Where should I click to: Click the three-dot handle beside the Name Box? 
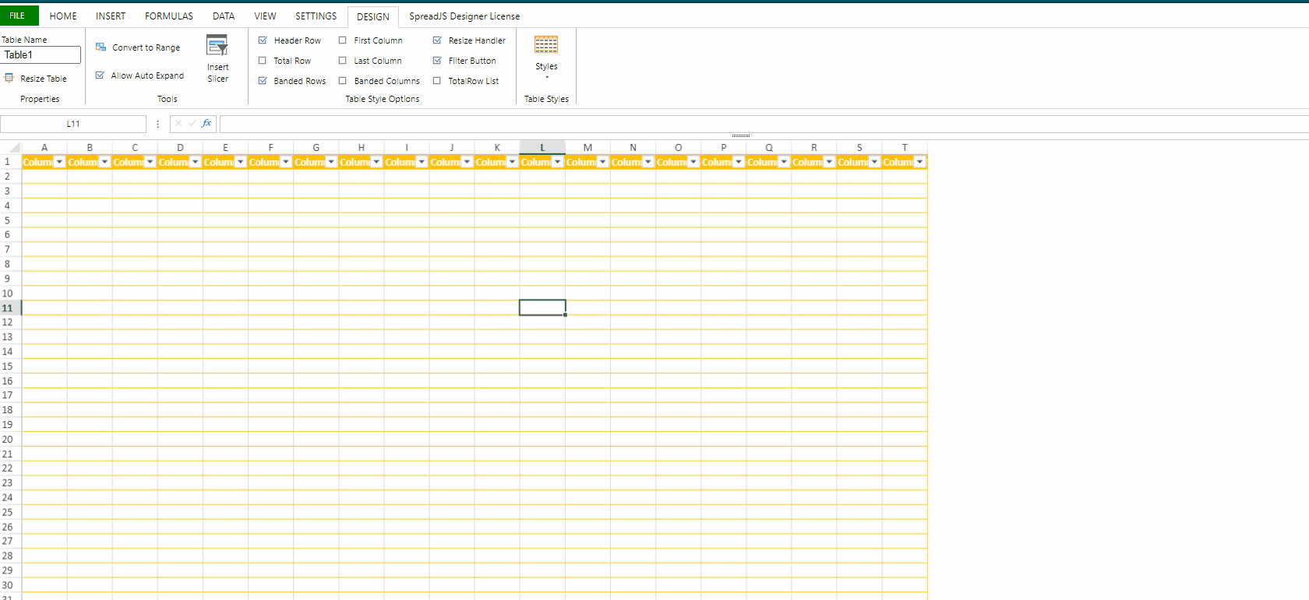158,124
